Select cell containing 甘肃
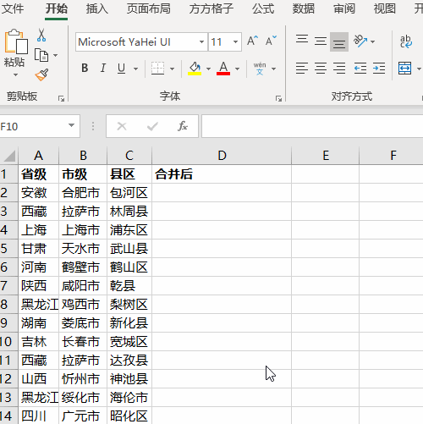The height and width of the screenshot is (424, 423). 39,249
